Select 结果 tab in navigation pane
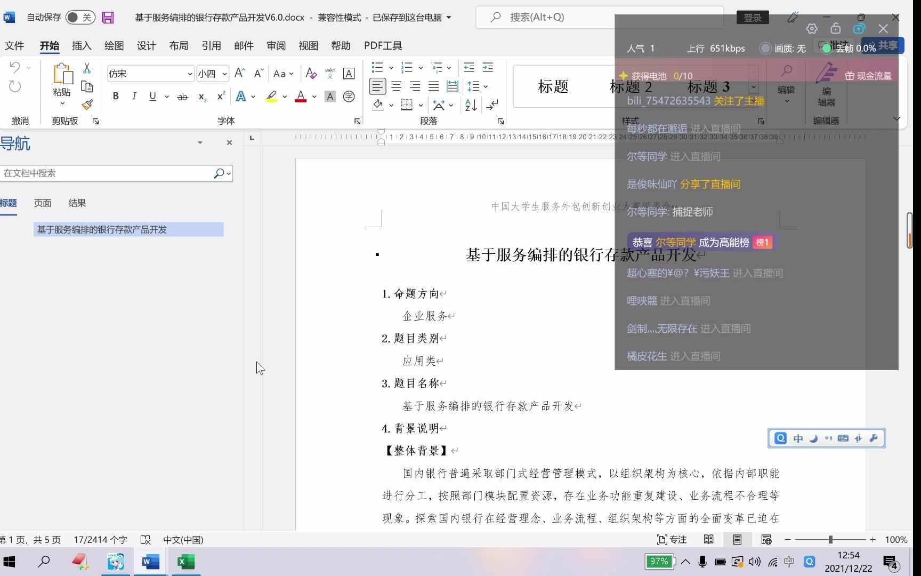 77,203
